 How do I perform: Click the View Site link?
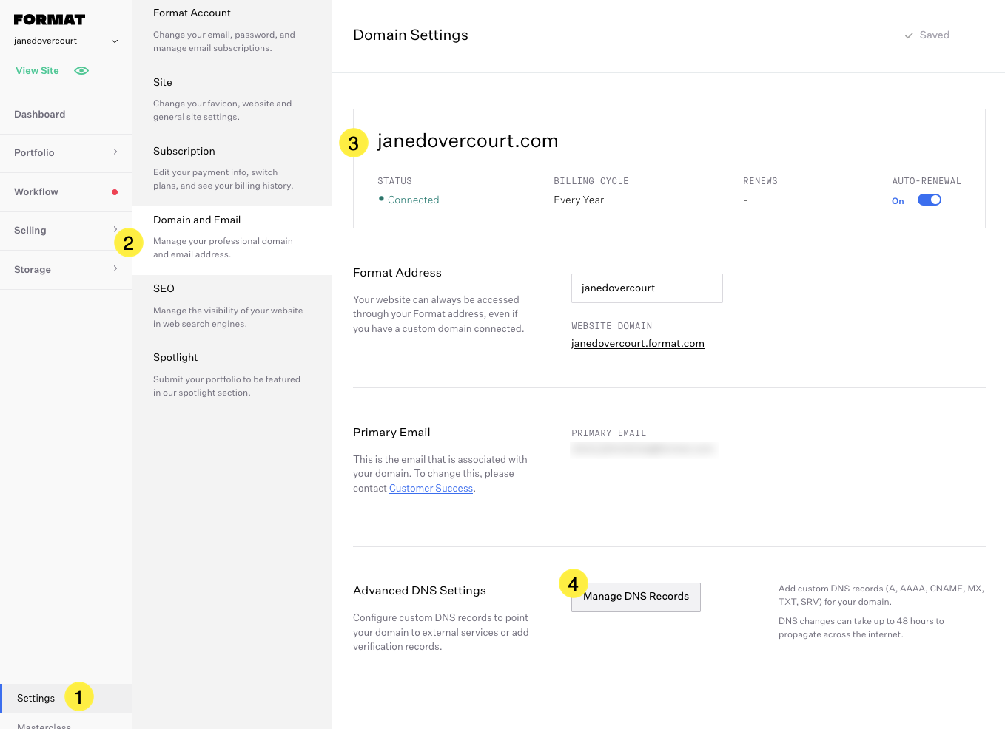click(x=37, y=71)
